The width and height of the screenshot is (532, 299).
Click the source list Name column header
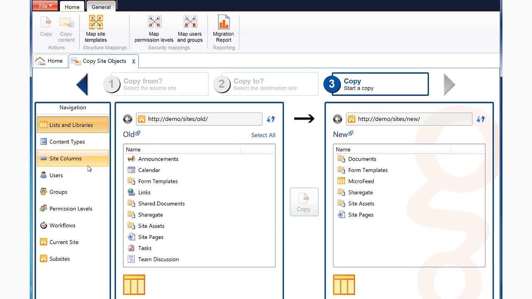pyautogui.click(x=182, y=149)
